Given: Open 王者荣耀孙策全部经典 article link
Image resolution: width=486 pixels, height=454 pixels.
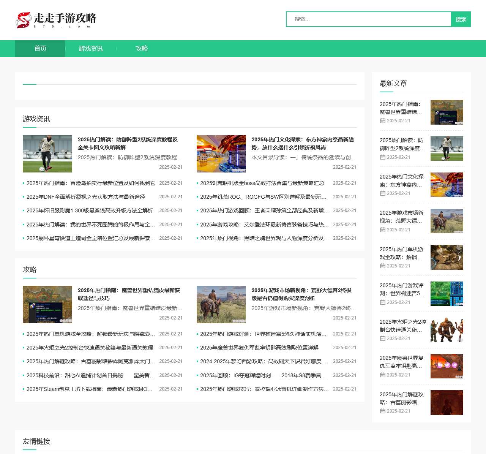Looking at the screenshot, I should click(265, 210).
